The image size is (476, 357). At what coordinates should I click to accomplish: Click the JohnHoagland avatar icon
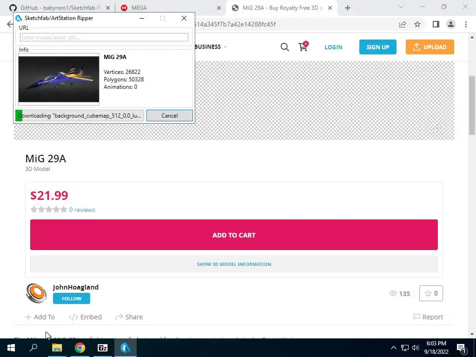coord(36,293)
